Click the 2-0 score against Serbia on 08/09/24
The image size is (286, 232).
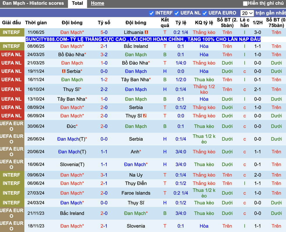(x=104, y=107)
